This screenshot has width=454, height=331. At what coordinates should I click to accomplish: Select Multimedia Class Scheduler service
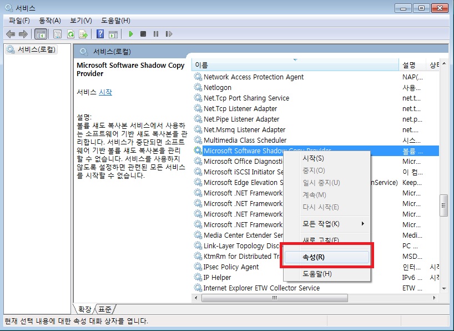coord(316,140)
